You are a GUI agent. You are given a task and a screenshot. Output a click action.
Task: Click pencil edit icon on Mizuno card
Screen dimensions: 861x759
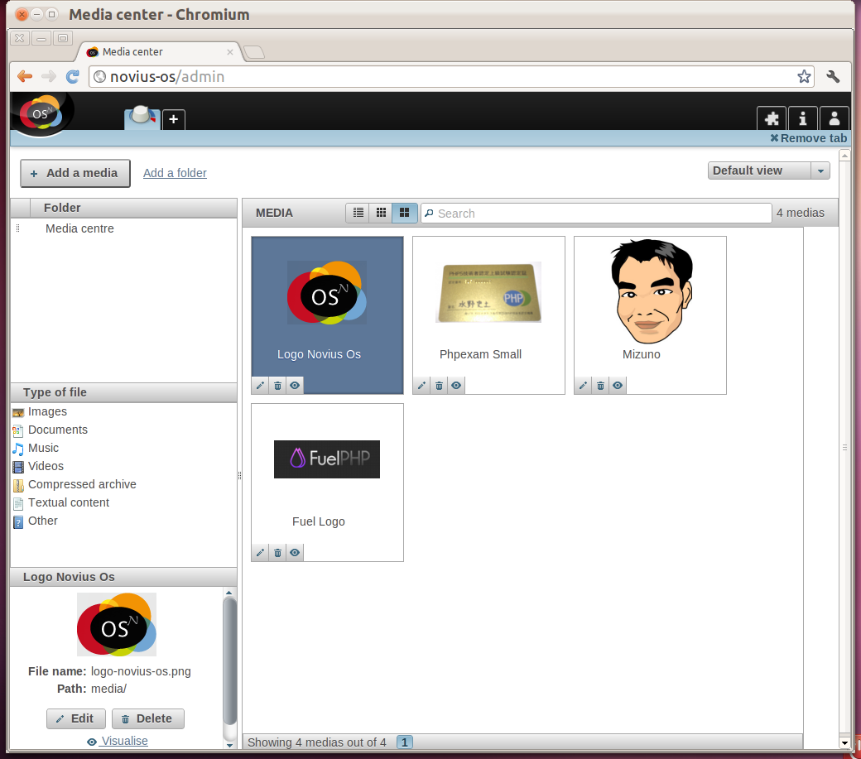583,385
